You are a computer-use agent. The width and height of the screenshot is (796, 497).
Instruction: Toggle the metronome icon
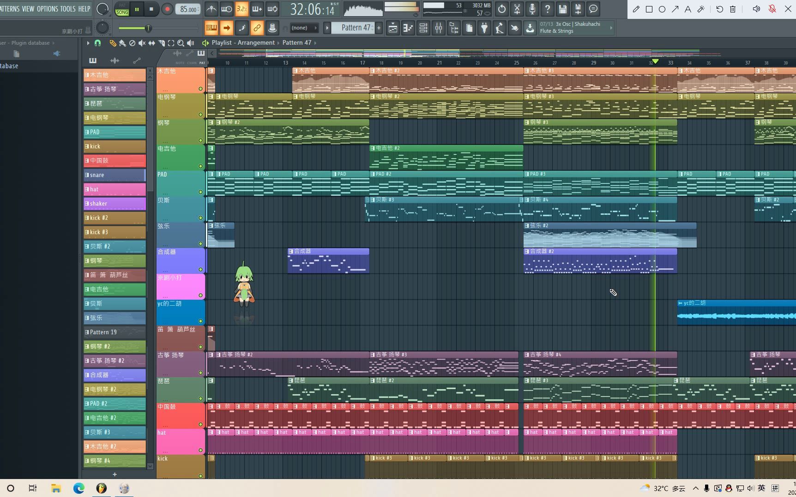click(211, 9)
